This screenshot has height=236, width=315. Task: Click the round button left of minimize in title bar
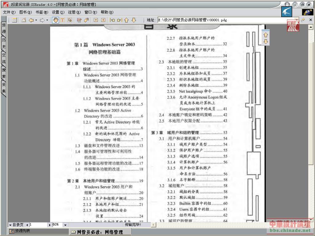287,4
